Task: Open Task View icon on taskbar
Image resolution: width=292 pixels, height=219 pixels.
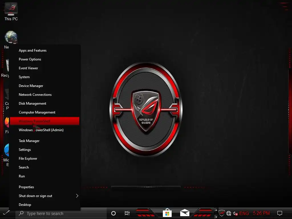Action: (x=127, y=213)
